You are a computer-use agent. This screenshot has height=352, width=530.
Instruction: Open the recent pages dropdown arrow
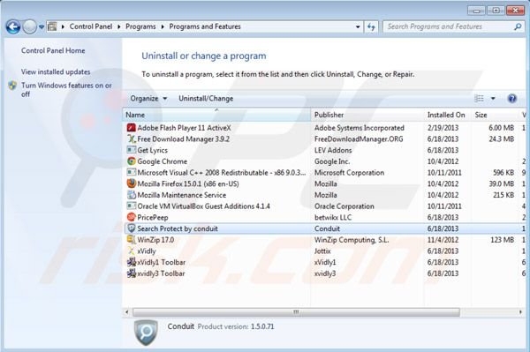42,26
